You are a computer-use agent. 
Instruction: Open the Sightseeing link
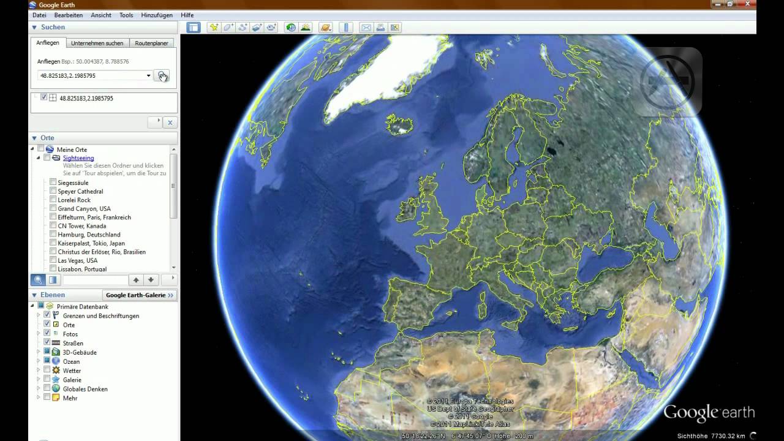click(78, 158)
